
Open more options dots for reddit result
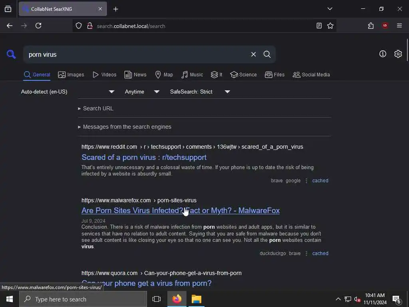coord(306,181)
